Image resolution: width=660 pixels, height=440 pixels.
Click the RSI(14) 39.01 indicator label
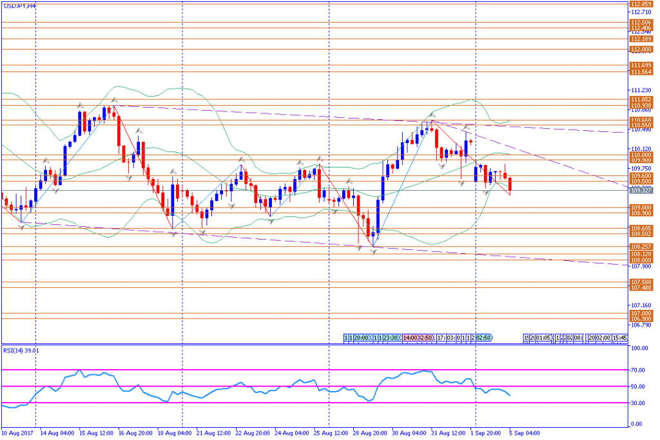point(21,350)
